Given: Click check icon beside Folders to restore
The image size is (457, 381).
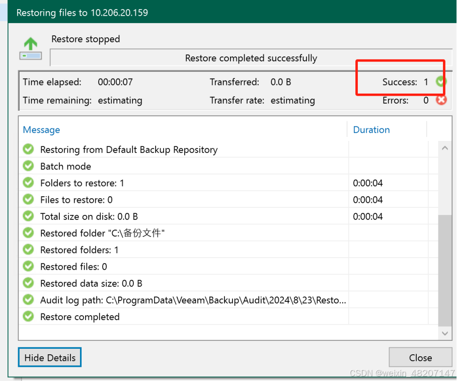Looking at the screenshot, I should (28, 183).
